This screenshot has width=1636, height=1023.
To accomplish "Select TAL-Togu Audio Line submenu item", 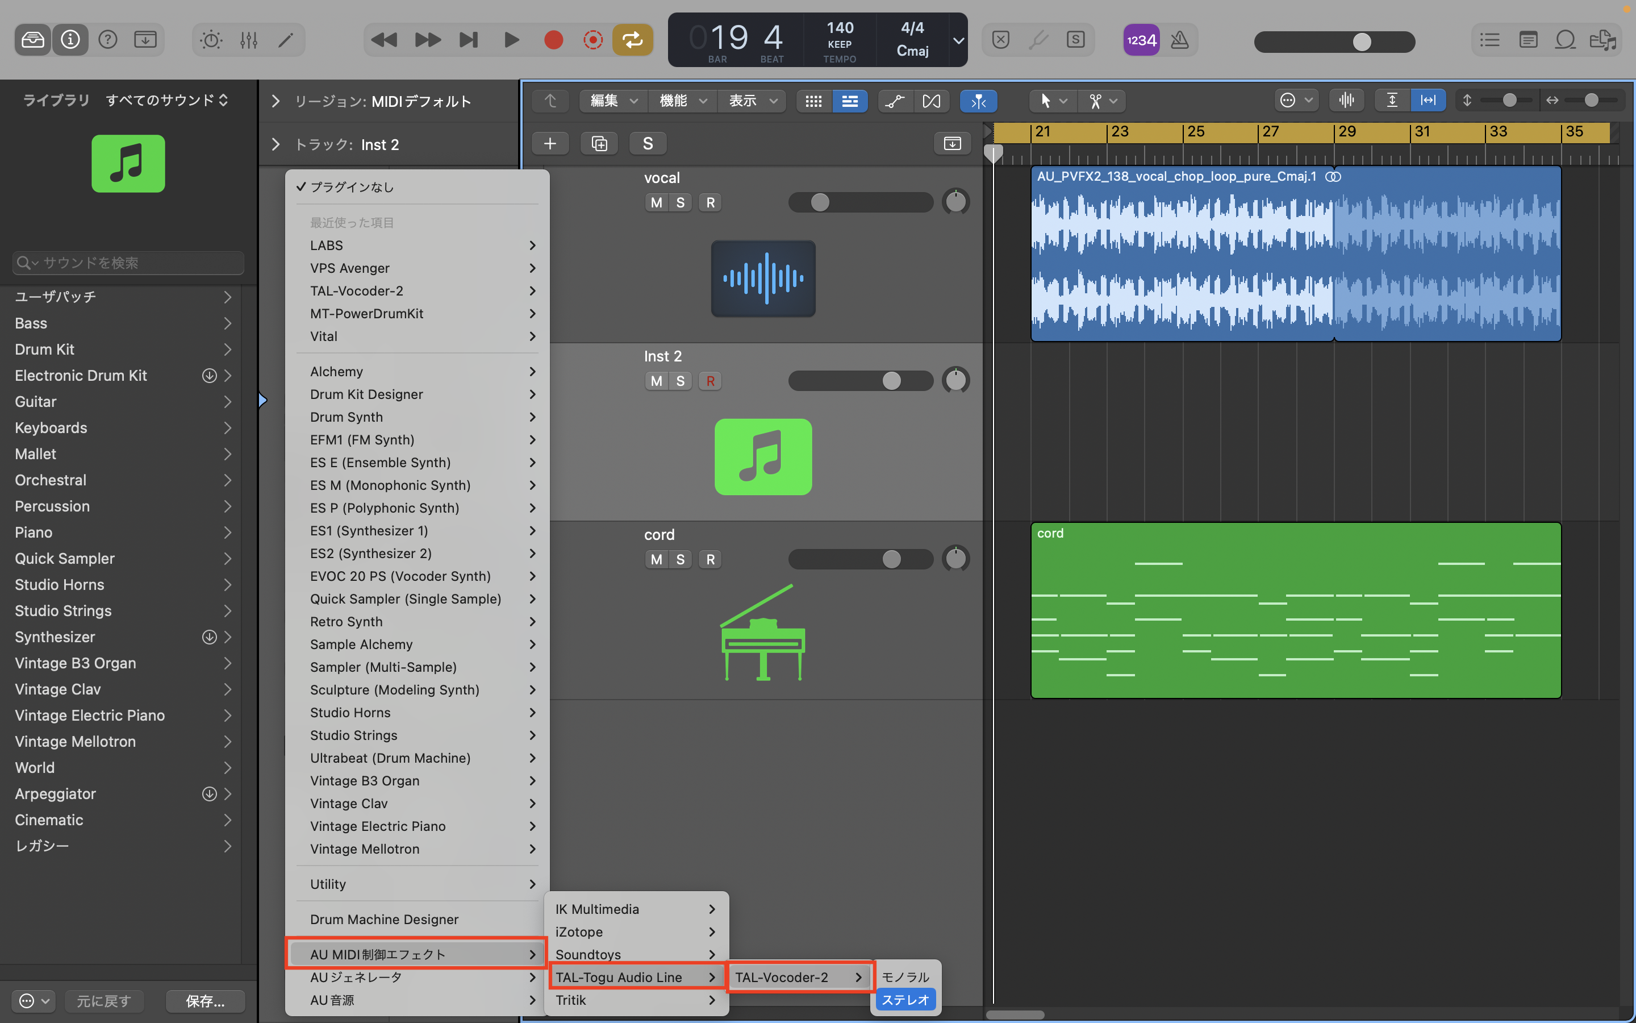I will coord(636,977).
